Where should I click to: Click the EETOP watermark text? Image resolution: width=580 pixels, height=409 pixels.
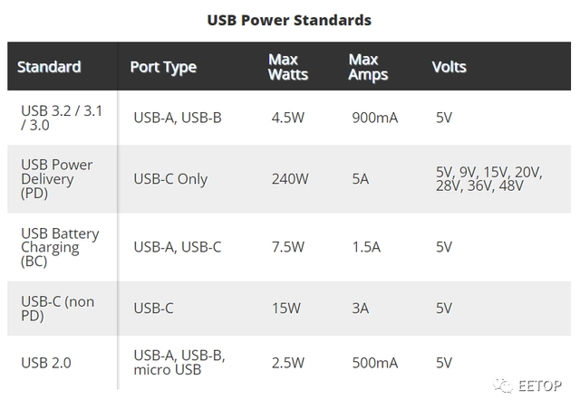coord(540,385)
